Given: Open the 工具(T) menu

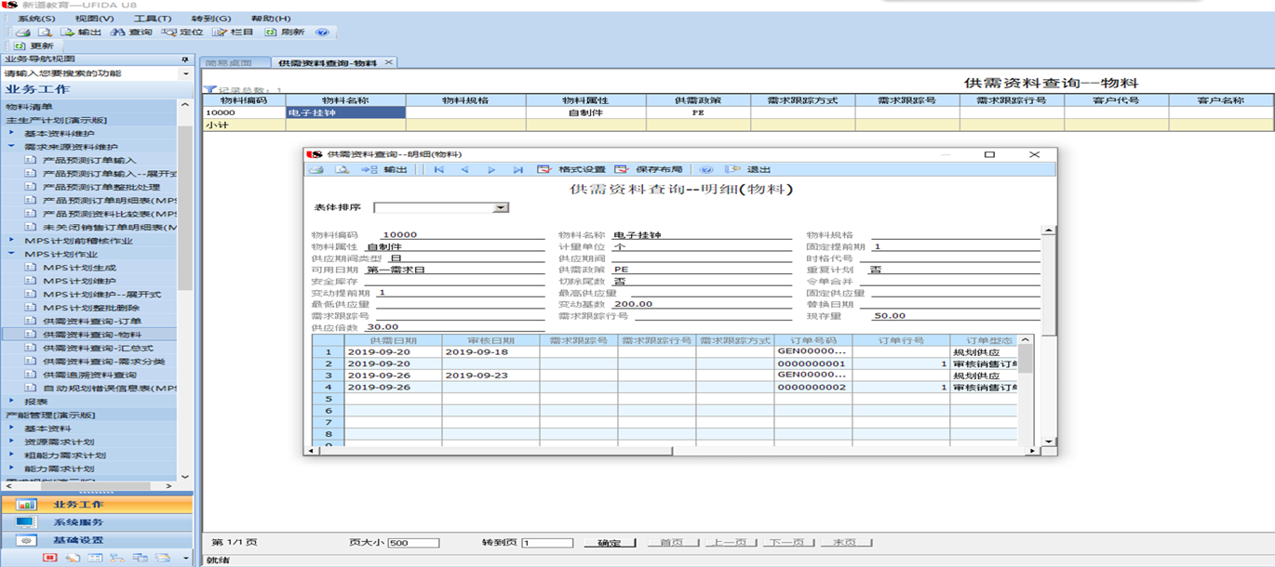Looking at the screenshot, I should click(152, 19).
